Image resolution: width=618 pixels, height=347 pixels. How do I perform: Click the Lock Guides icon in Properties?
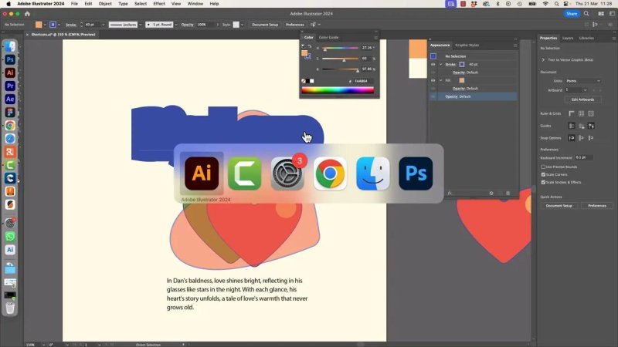click(582, 126)
